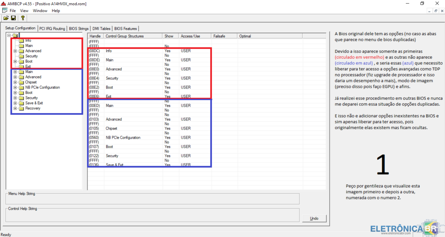Select the Chipset row in structures list
Viewport: 445px width, 237px height.
(x=112, y=128)
